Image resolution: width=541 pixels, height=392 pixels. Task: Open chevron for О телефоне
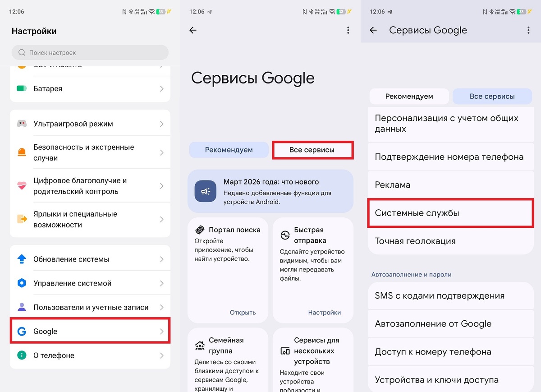click(x=161, y=355)
